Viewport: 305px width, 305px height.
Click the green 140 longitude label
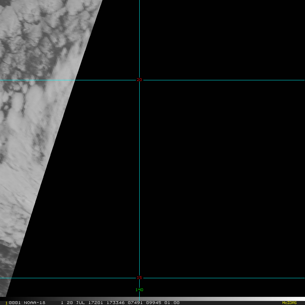pos(139,290)
